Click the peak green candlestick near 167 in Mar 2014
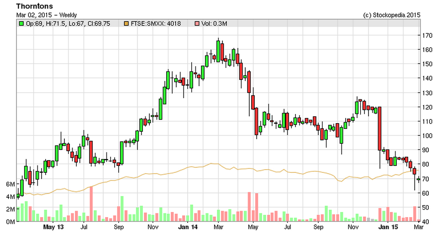Screen dimensions: 437x238 click(218, 51)
